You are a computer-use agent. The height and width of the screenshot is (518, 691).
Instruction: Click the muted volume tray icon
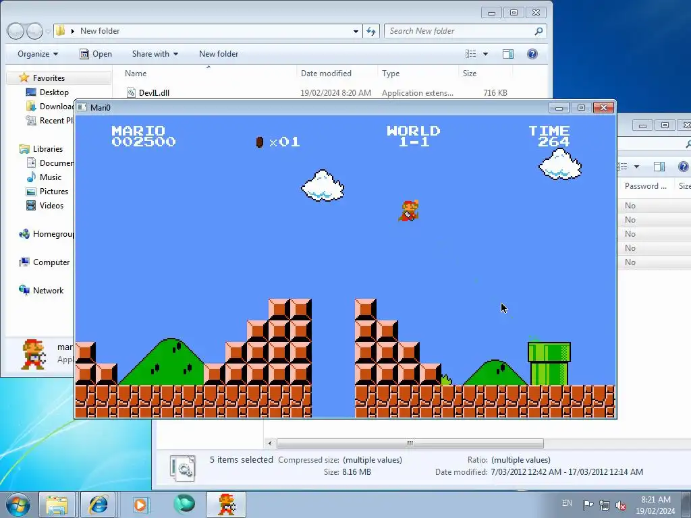621,505
